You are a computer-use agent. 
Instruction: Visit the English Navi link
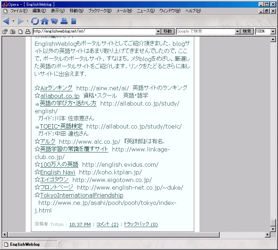click(58, 172)
